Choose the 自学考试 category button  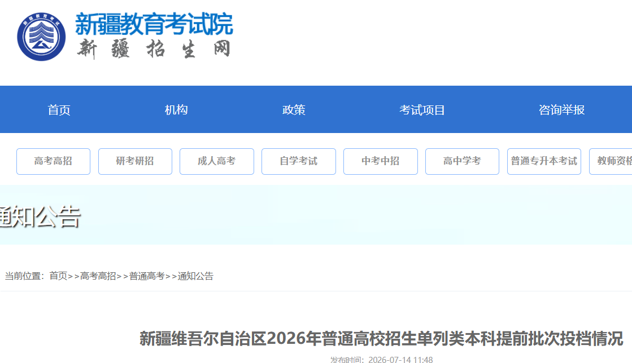coord(299,161)
